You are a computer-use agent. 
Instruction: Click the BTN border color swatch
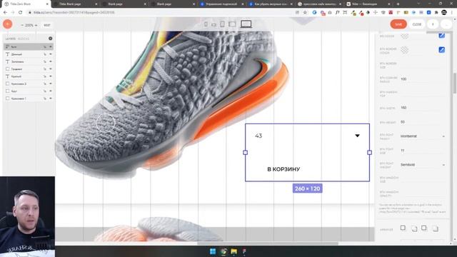[404, 50]
